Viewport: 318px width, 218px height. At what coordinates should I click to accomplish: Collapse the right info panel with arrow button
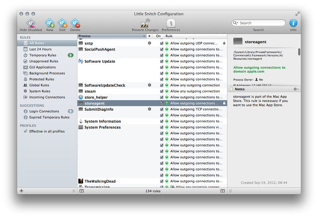[x=223, y=191]
